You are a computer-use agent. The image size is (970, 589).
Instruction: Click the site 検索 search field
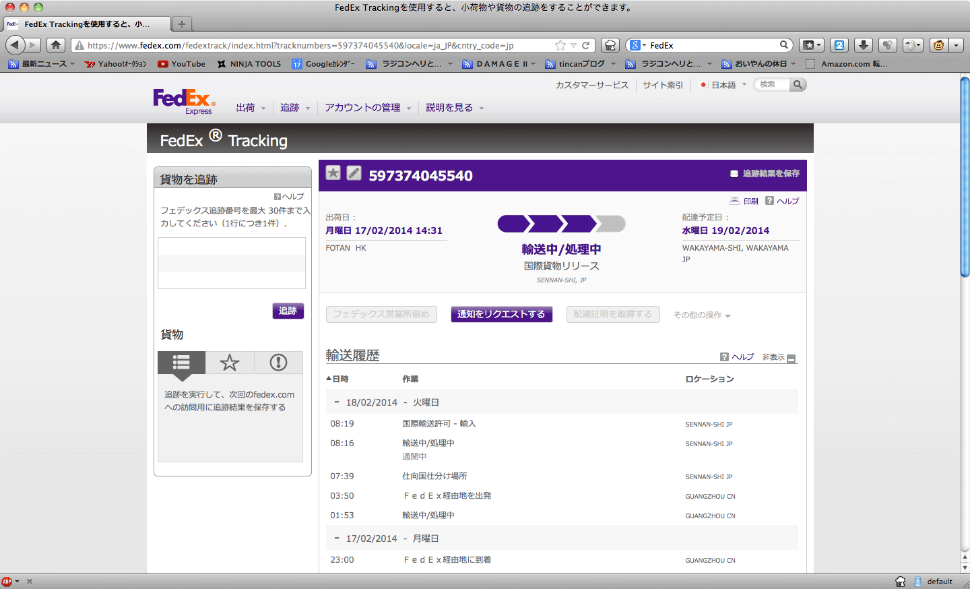773,85
